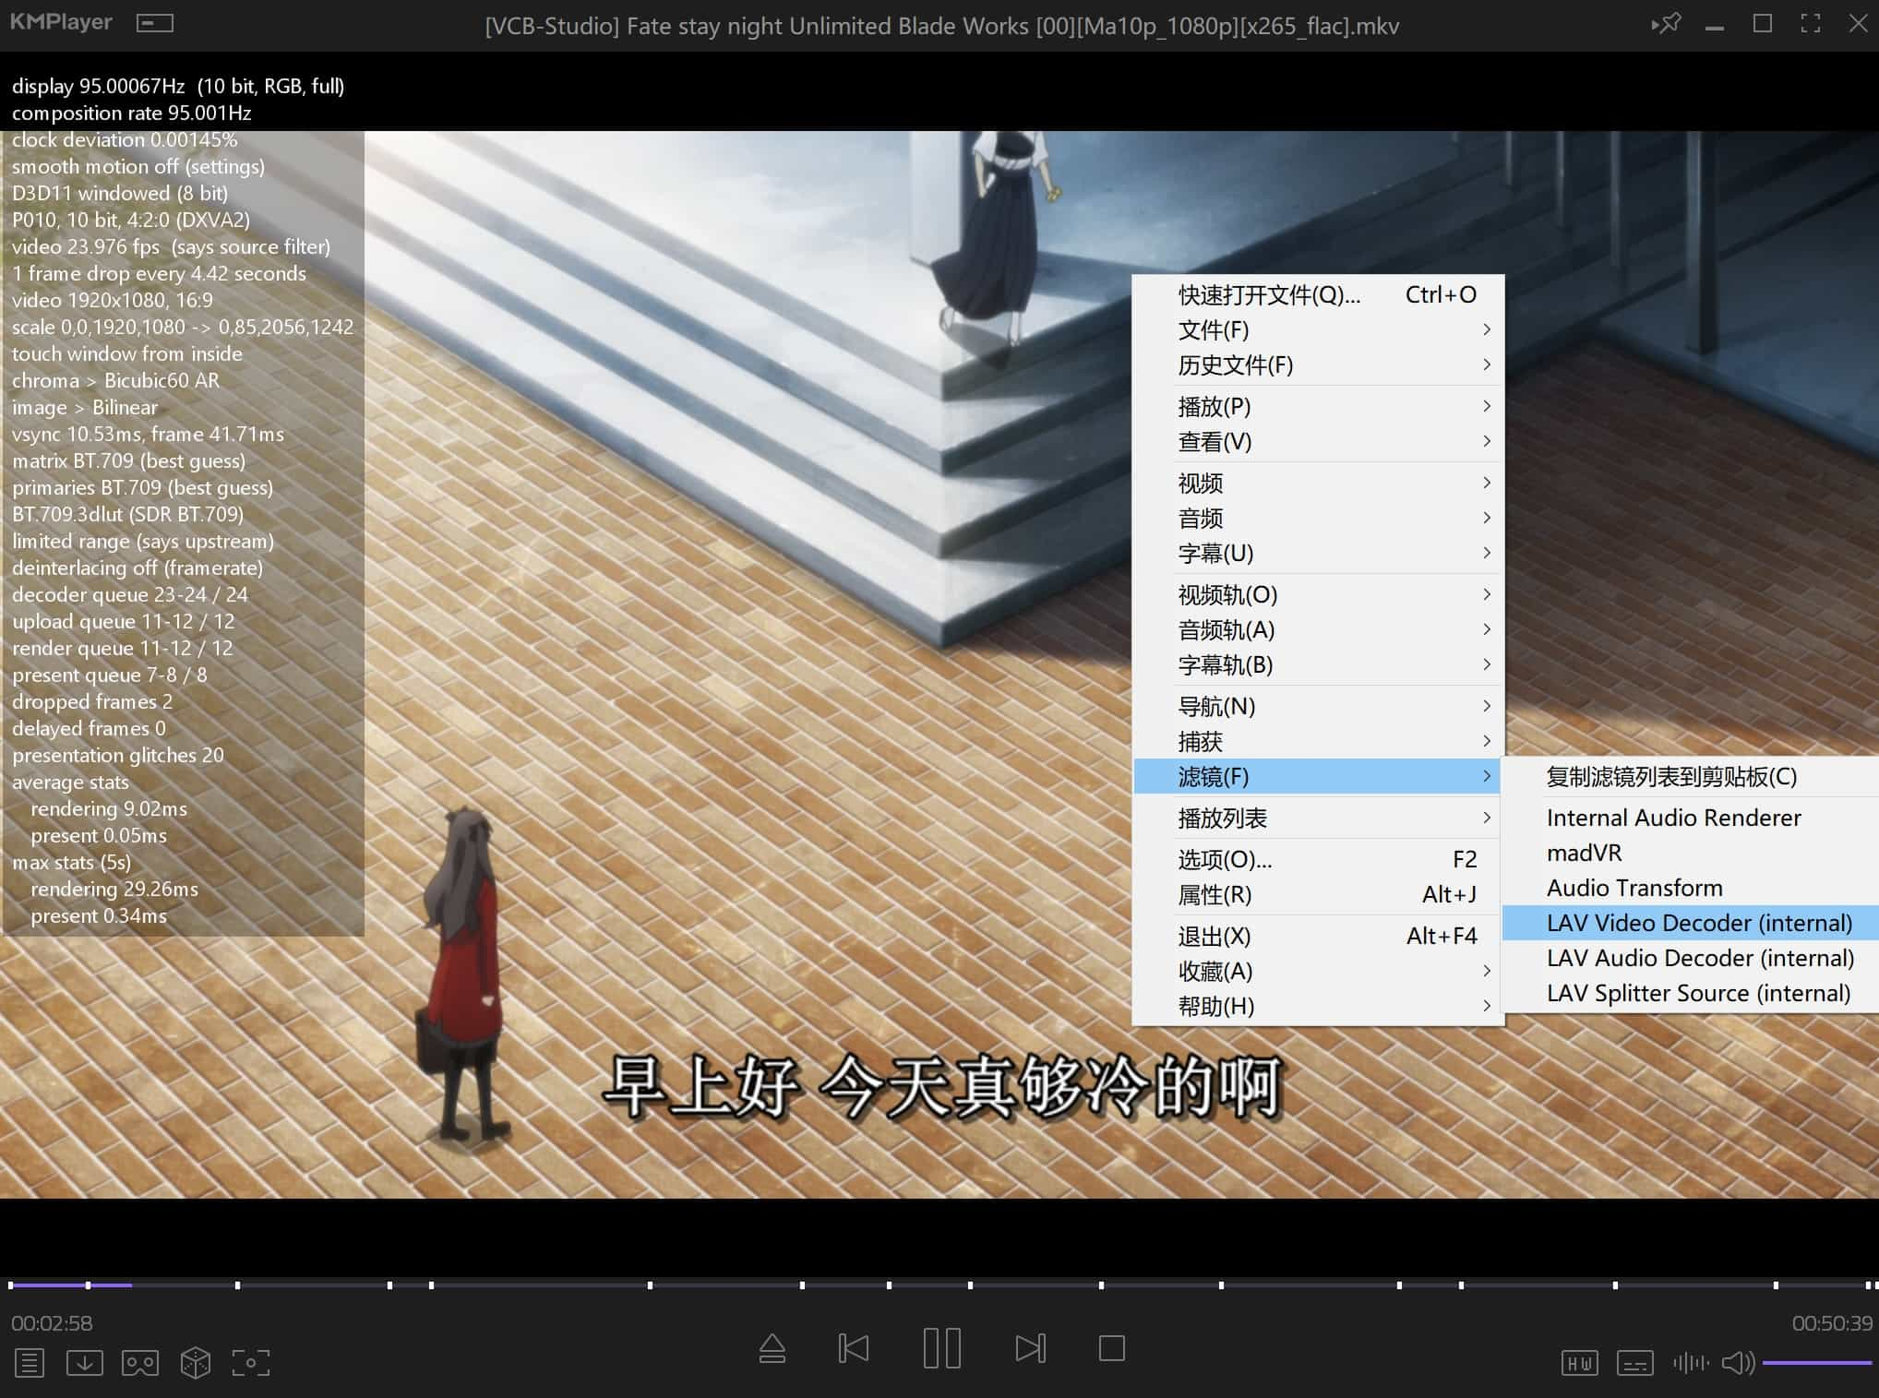Select 快速打开文件(Q)... menu entry

1319,294
